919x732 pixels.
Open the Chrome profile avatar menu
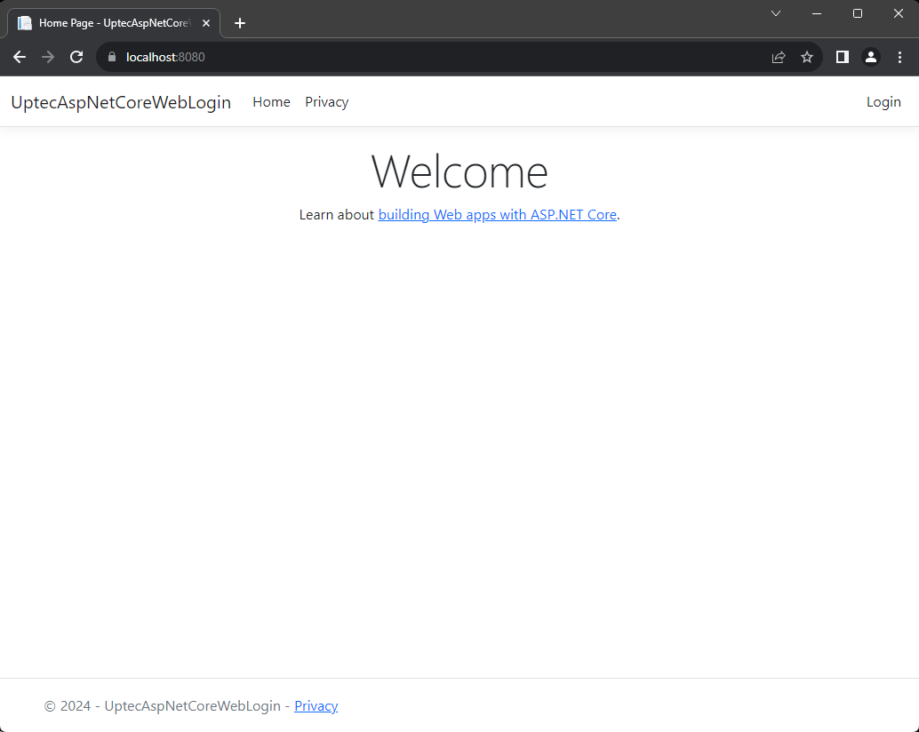pyautogui.click(x=871, y=57)
